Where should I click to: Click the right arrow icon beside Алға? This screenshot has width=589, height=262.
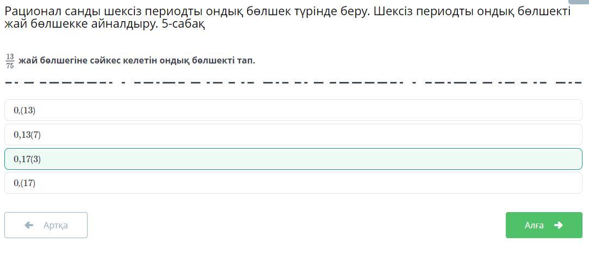[x=559, y=225]
